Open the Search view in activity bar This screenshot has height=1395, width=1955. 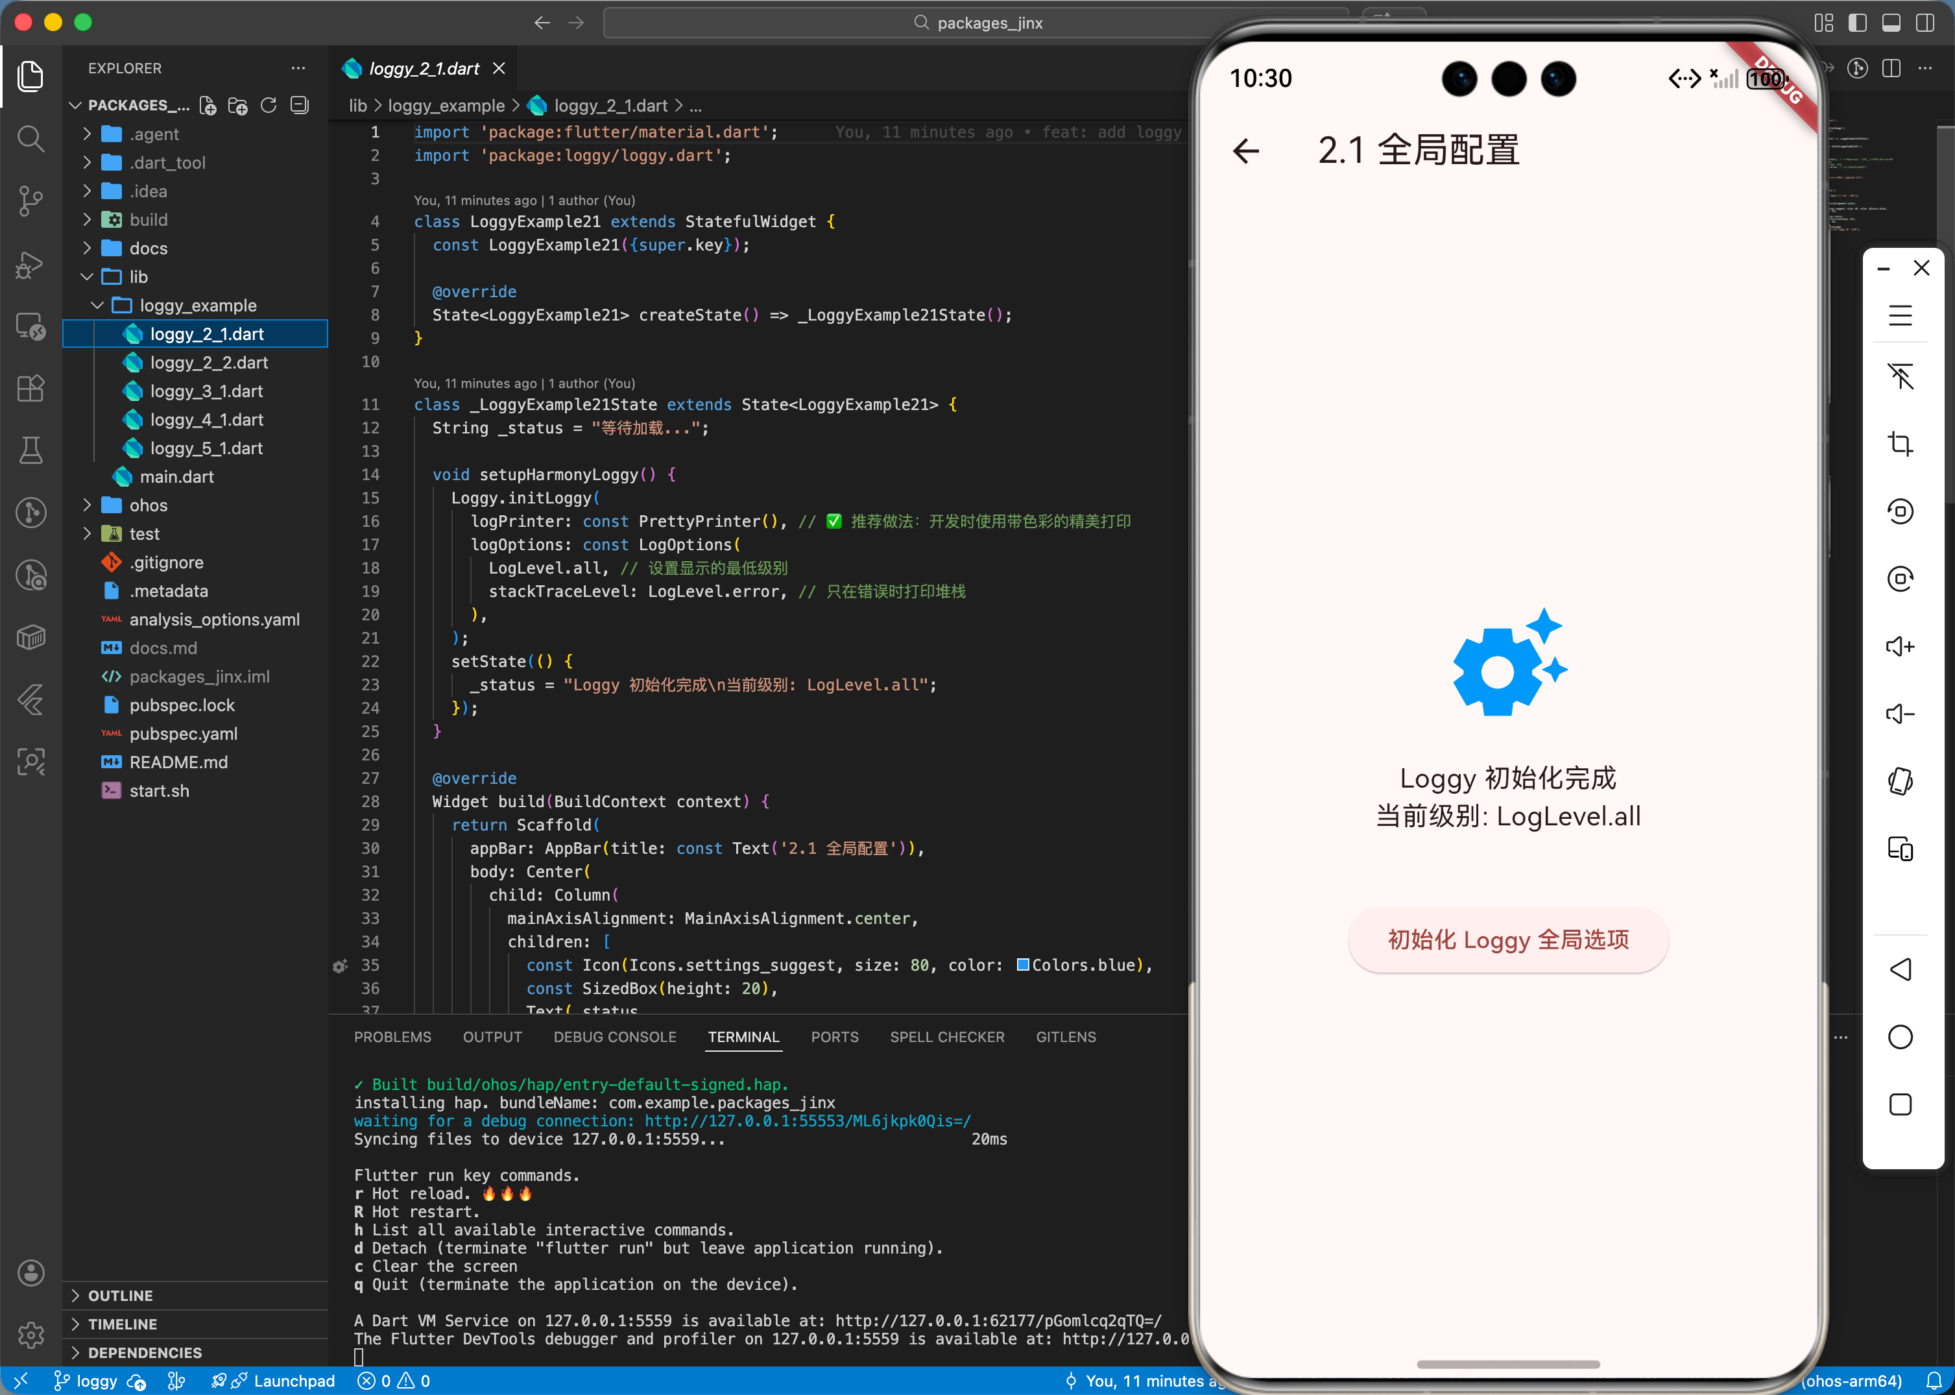pos(31,138)
